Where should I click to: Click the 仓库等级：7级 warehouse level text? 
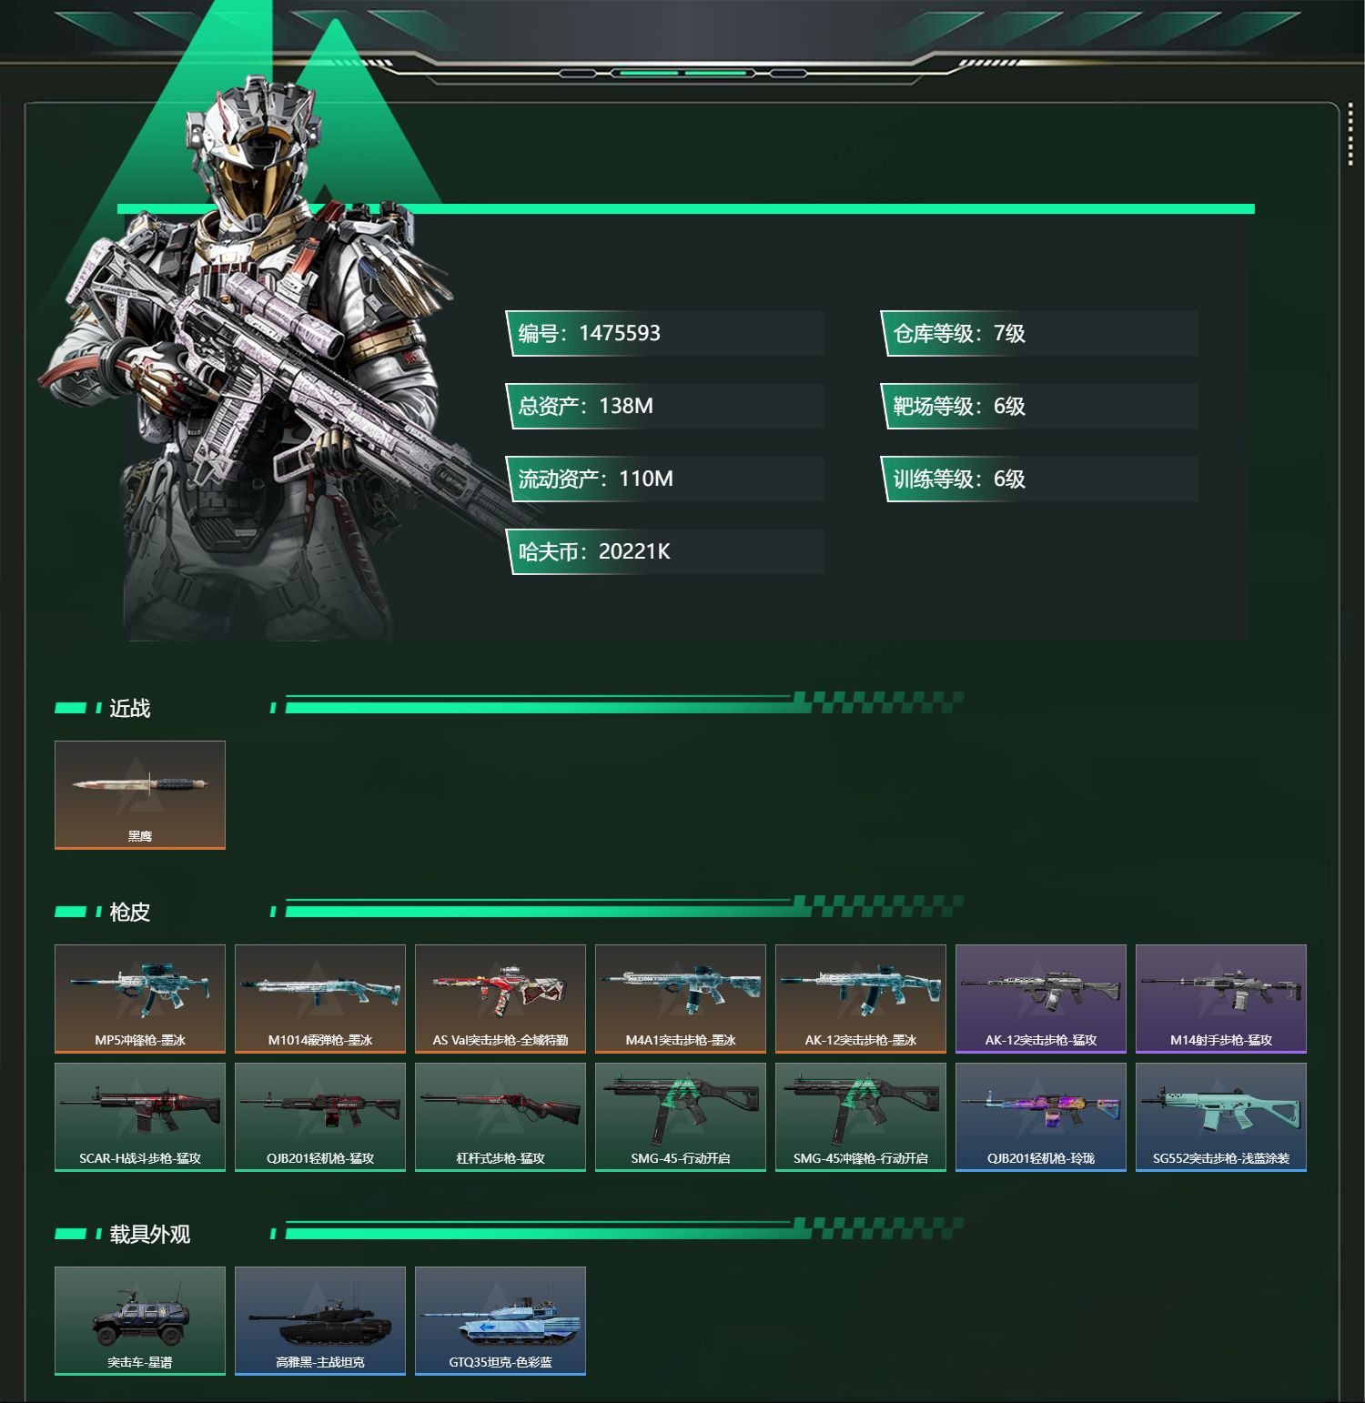(x=959, y=333)
